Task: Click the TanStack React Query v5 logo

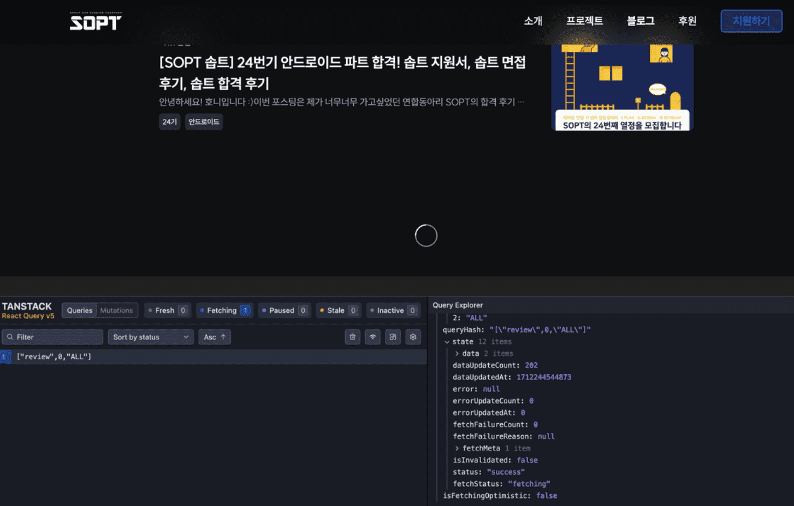Action: pyautogui.click(x=28, y=310)
